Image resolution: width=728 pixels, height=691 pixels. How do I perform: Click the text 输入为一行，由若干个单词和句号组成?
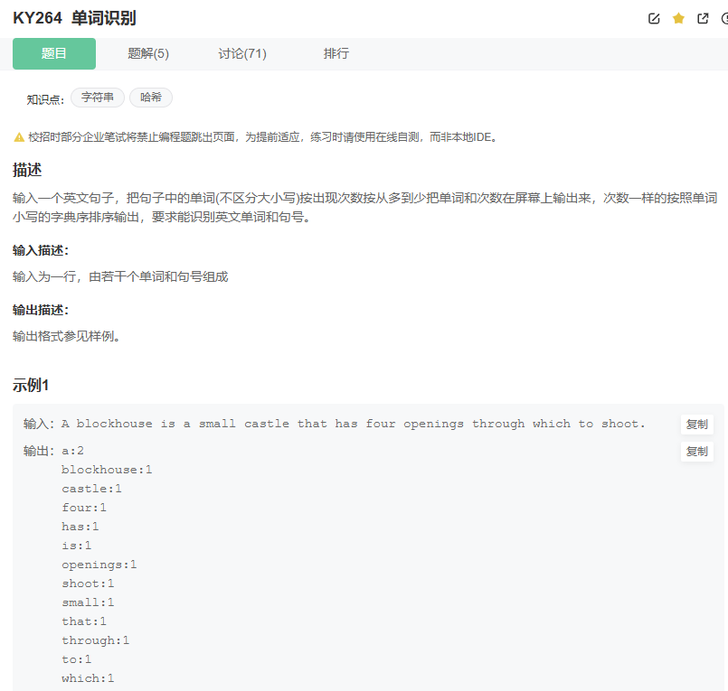pyautogui.click(x=120, y=277)
